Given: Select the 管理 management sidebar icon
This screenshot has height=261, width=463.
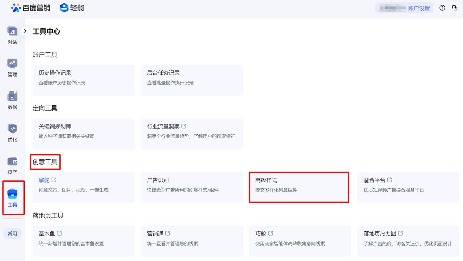Looking at the screenshot, I should coord(12,64).
